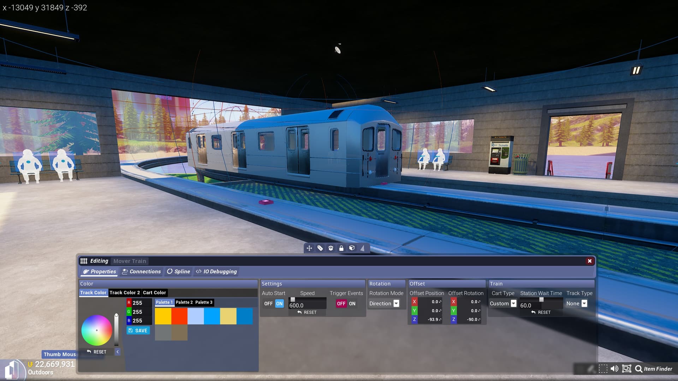The image size is (678, 381).
Task: Turn Auto Start ON
Action: (x=279, y=304)
